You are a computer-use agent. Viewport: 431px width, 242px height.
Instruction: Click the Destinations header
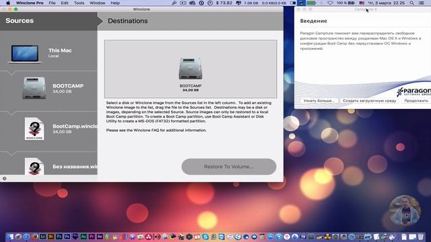click(127, 21)
